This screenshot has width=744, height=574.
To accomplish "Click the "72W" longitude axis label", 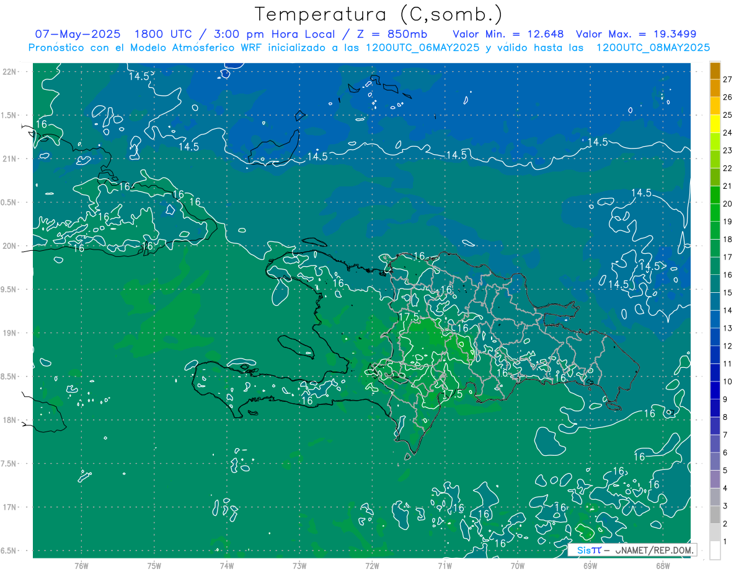I will (372, 565).
